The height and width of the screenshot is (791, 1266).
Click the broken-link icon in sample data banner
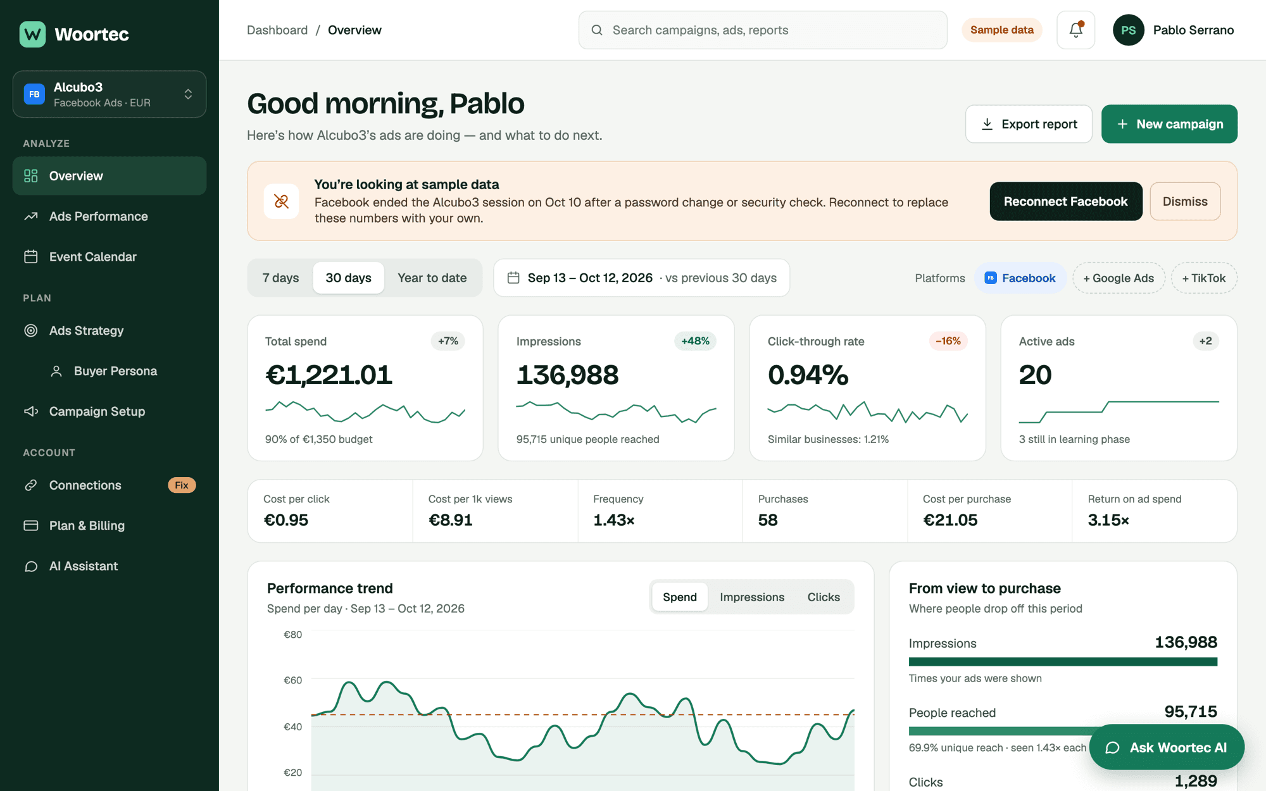coord(281,201)
